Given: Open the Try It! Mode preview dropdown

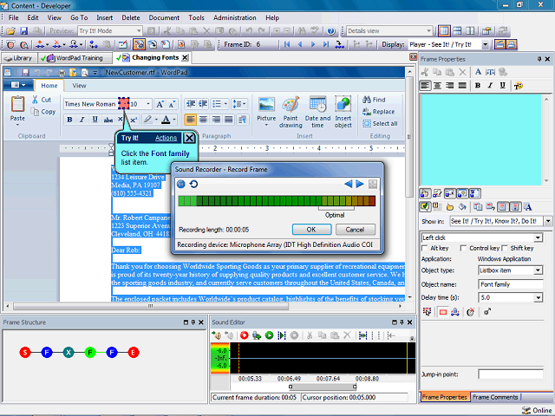Looking at the screenshot, I should coord(139,31).
